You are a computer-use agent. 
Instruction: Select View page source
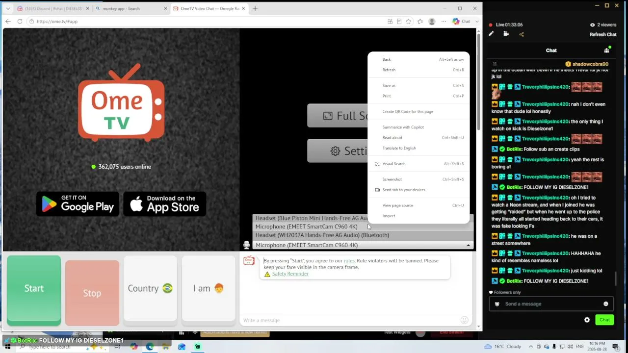(419, 205)
